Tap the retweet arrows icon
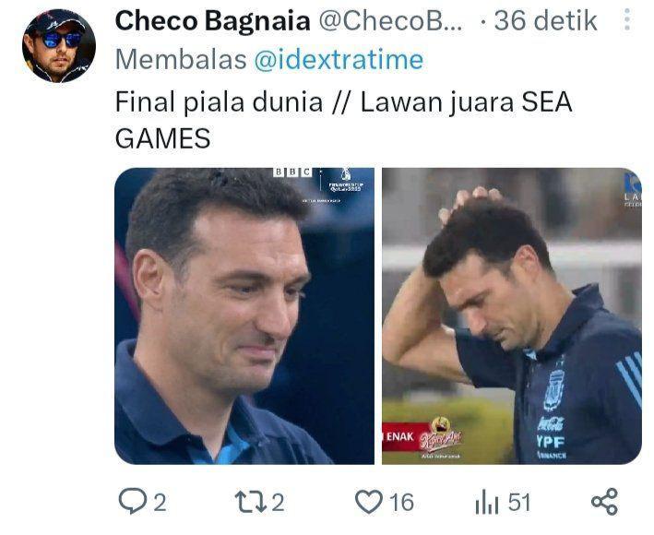 pyautogui.click(x=251, y=501)
